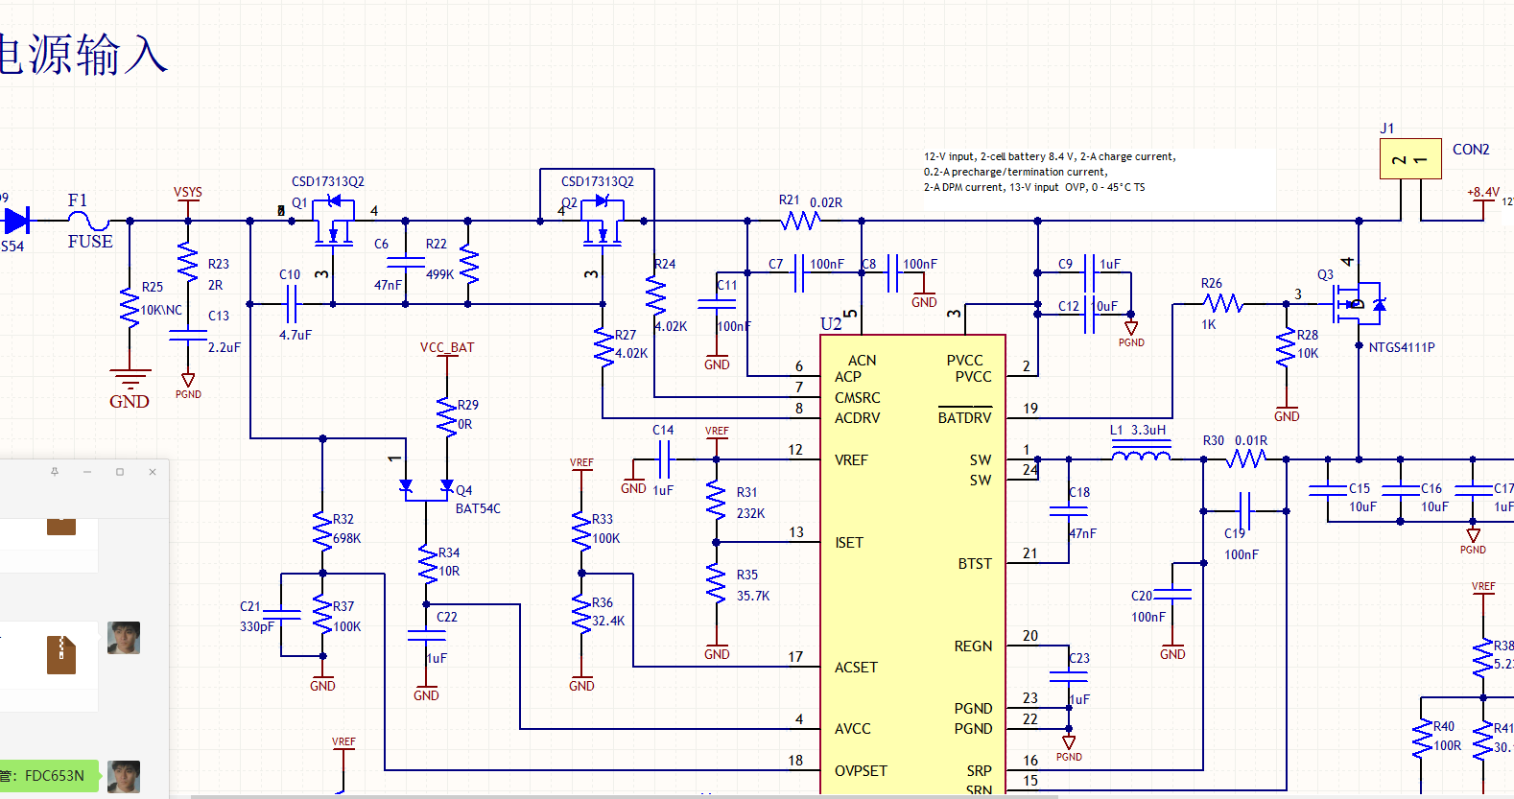This screenshot has width=1514, height=799.
Task: Select resistor R26 1K symbol
Action: [x=1223, y=303]
